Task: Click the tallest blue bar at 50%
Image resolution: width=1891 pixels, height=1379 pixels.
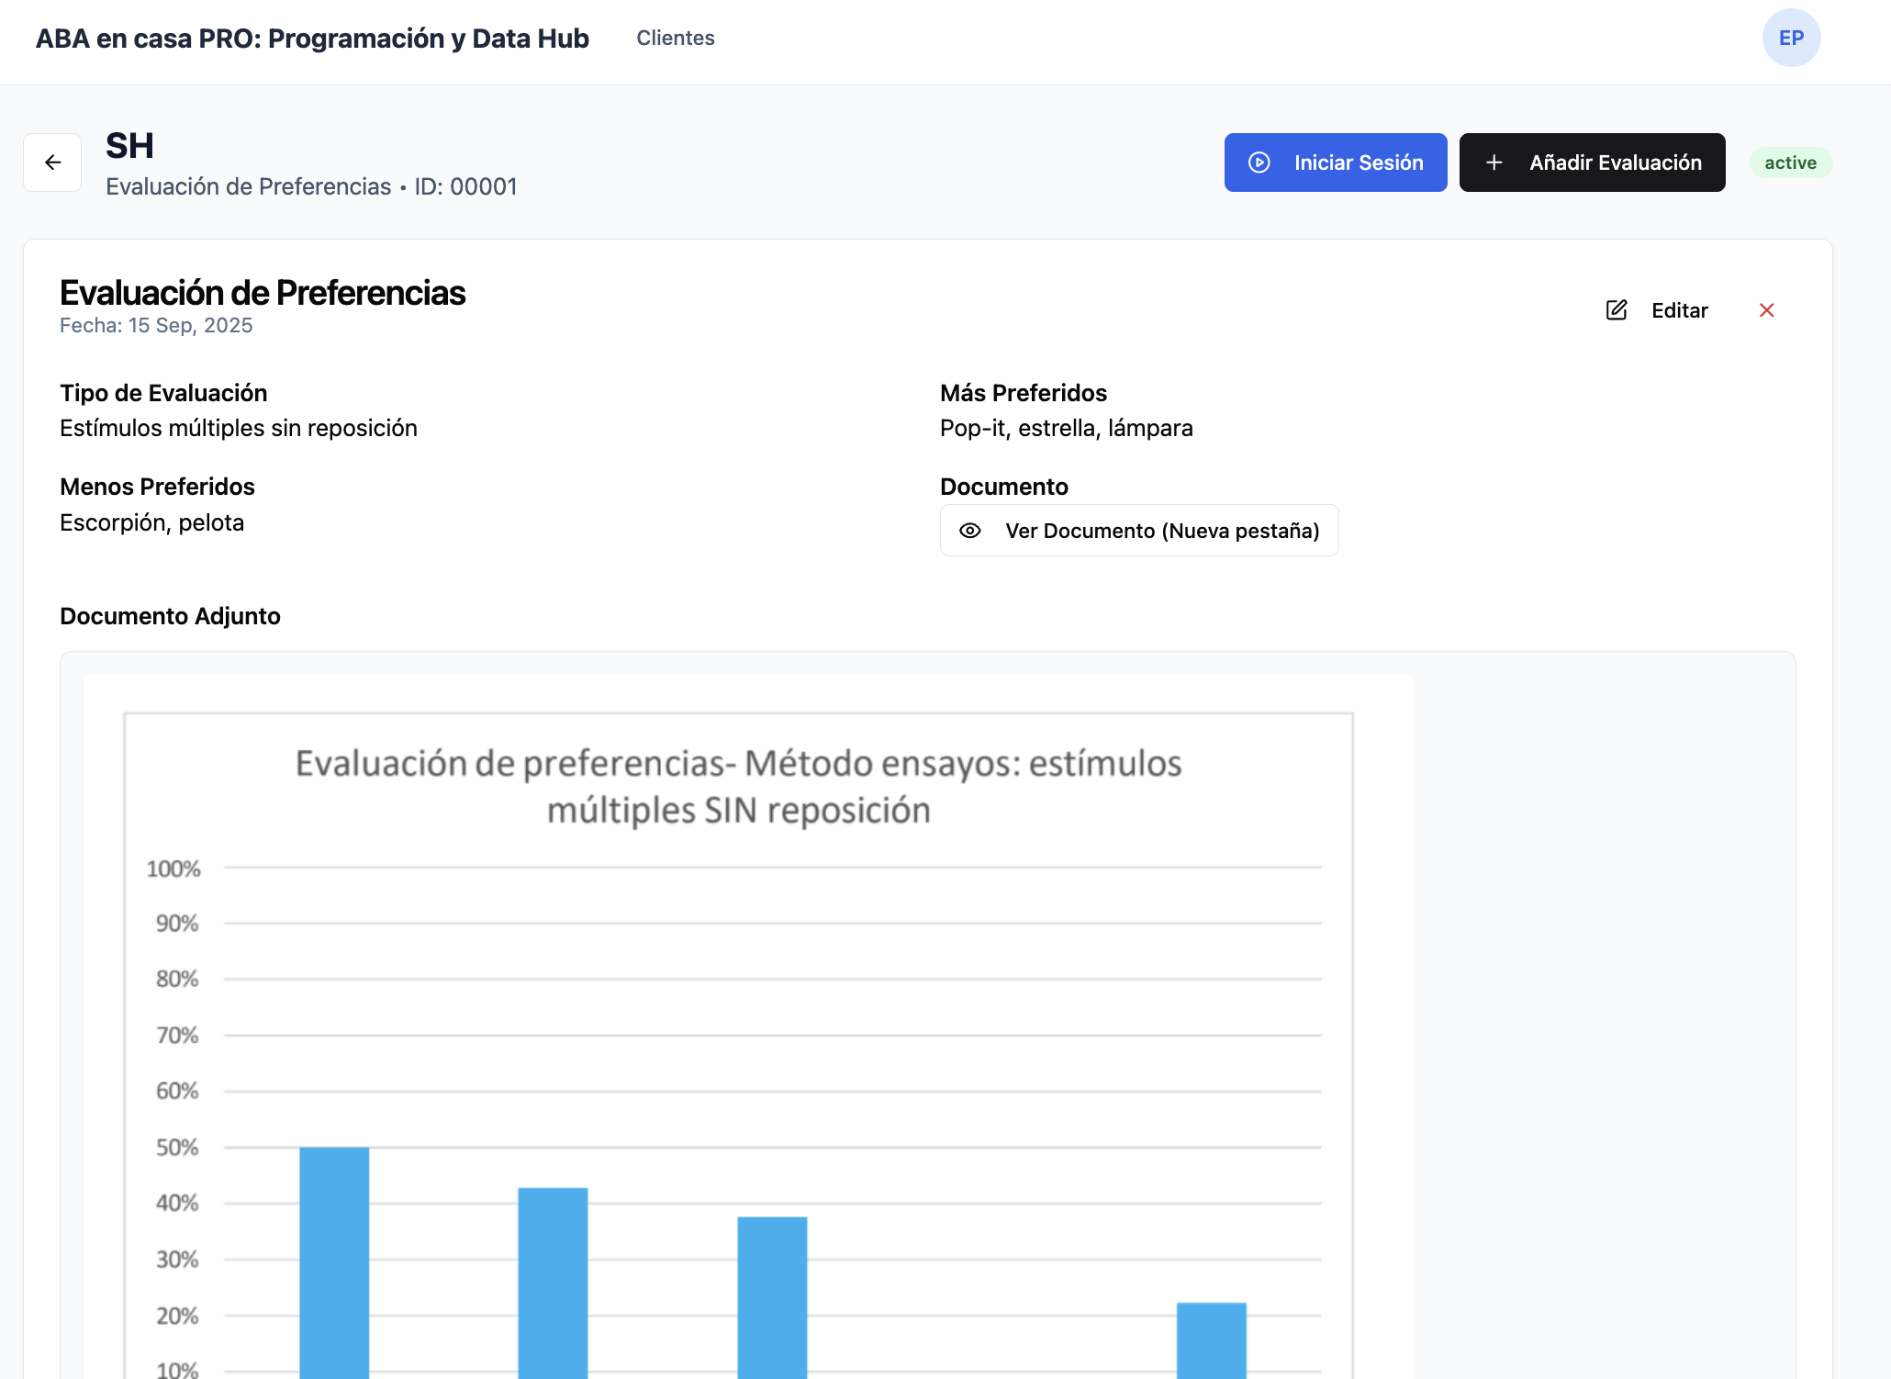Action: coord(334,1262)
